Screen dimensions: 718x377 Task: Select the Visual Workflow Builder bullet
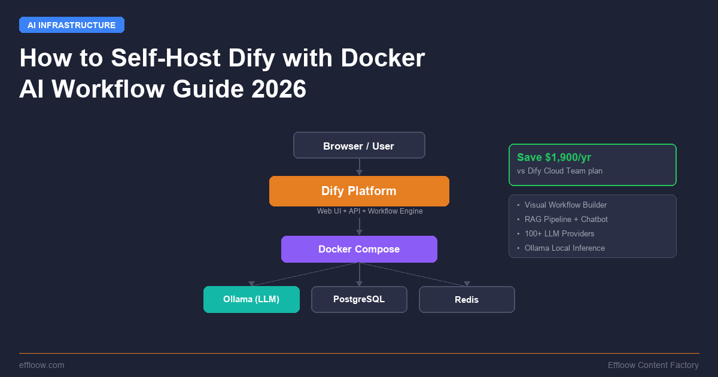565,205
